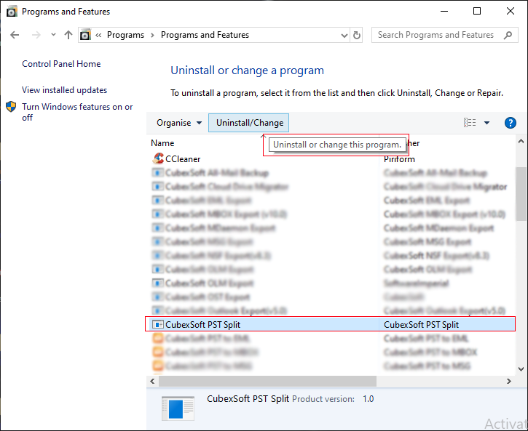This screenshot has height=431, width=528.
Task: Minimize the Programs and Features window
Action: (x=444, y=11)
